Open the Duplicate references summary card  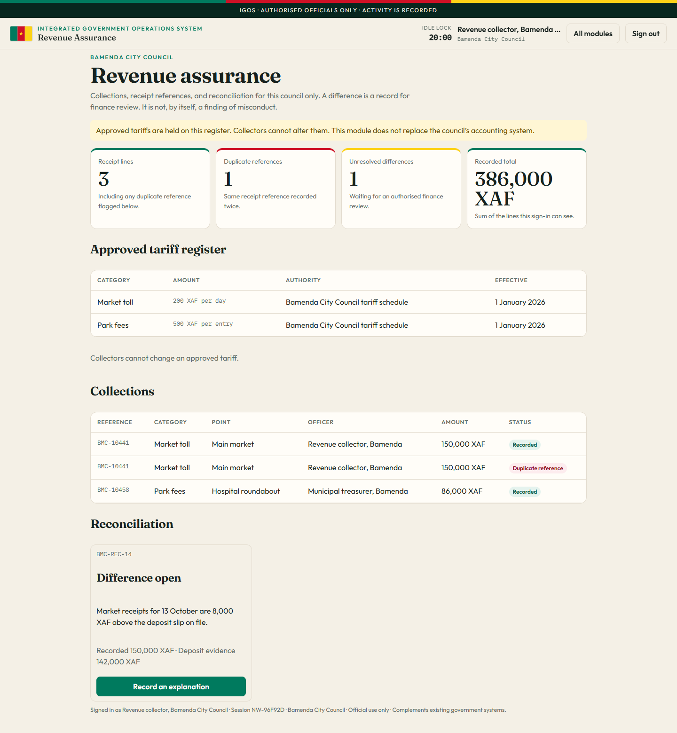pyautogui.click(x=276, y=189)
